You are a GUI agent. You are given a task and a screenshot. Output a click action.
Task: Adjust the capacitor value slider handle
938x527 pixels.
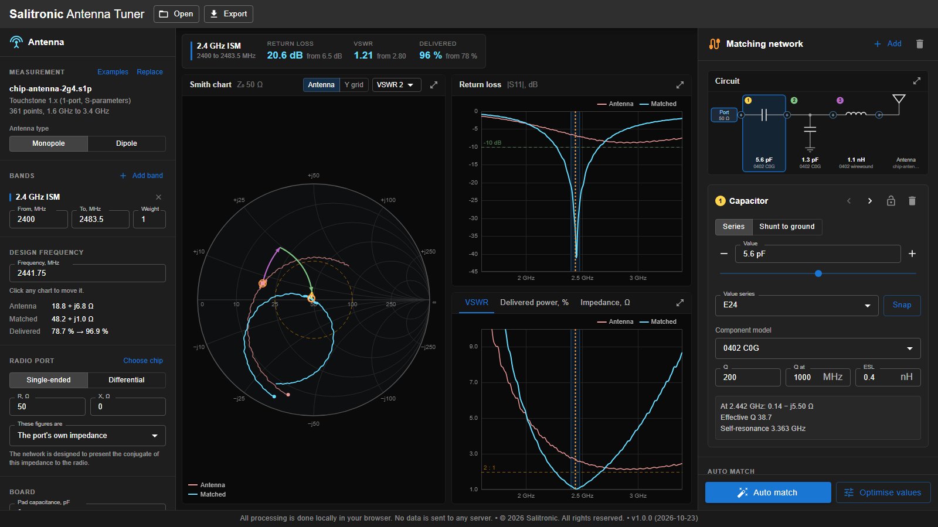pyautogui.click(x=818, y=273)
